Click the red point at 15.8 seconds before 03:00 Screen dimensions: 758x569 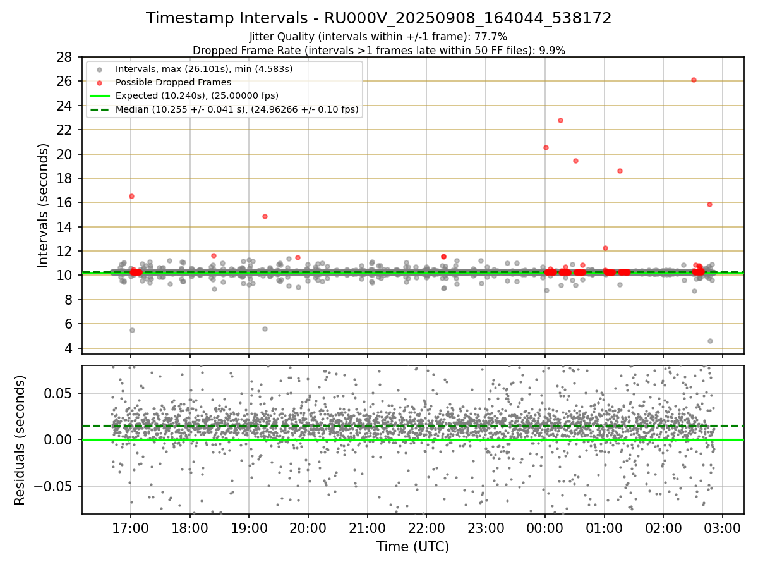(x=709, y=204)
